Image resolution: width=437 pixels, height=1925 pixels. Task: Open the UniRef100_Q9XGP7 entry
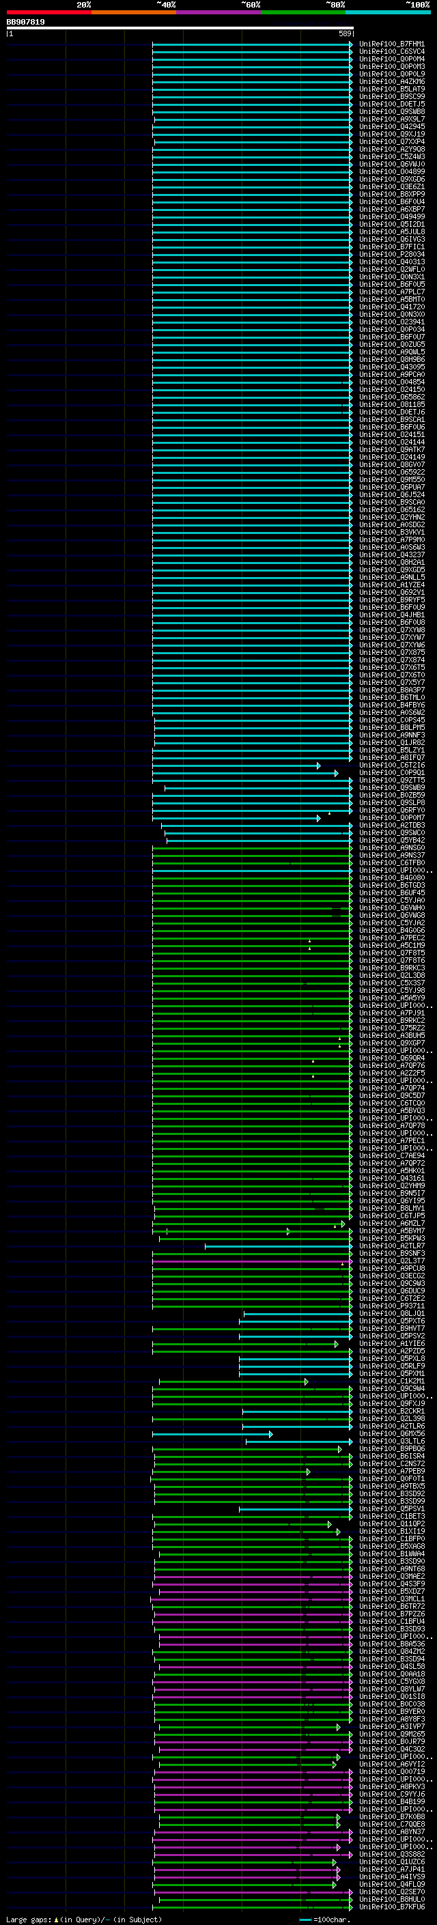pyautogui.click(x=391, y=1043)
